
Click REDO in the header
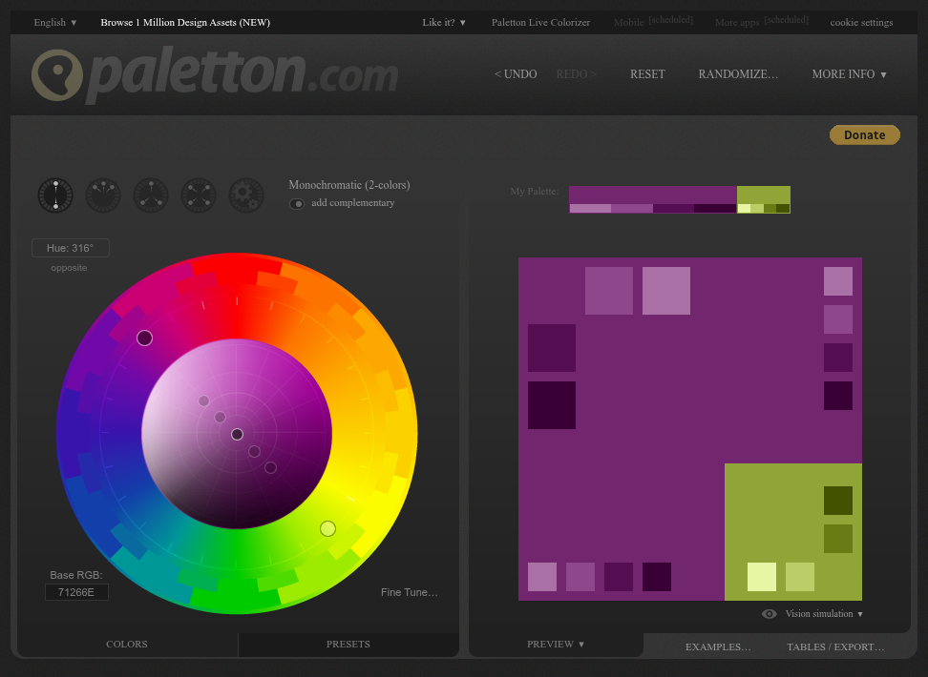click(576, 74)
